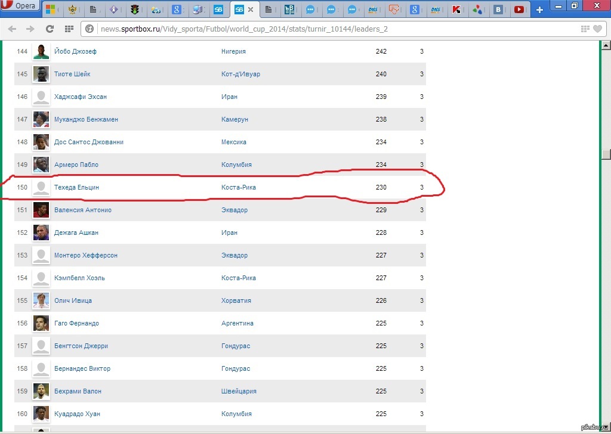Screen dimensions: 611x434
Task: Open player Армеро Пабло profile
Action: pyautogui.click(x=76, y=165)
